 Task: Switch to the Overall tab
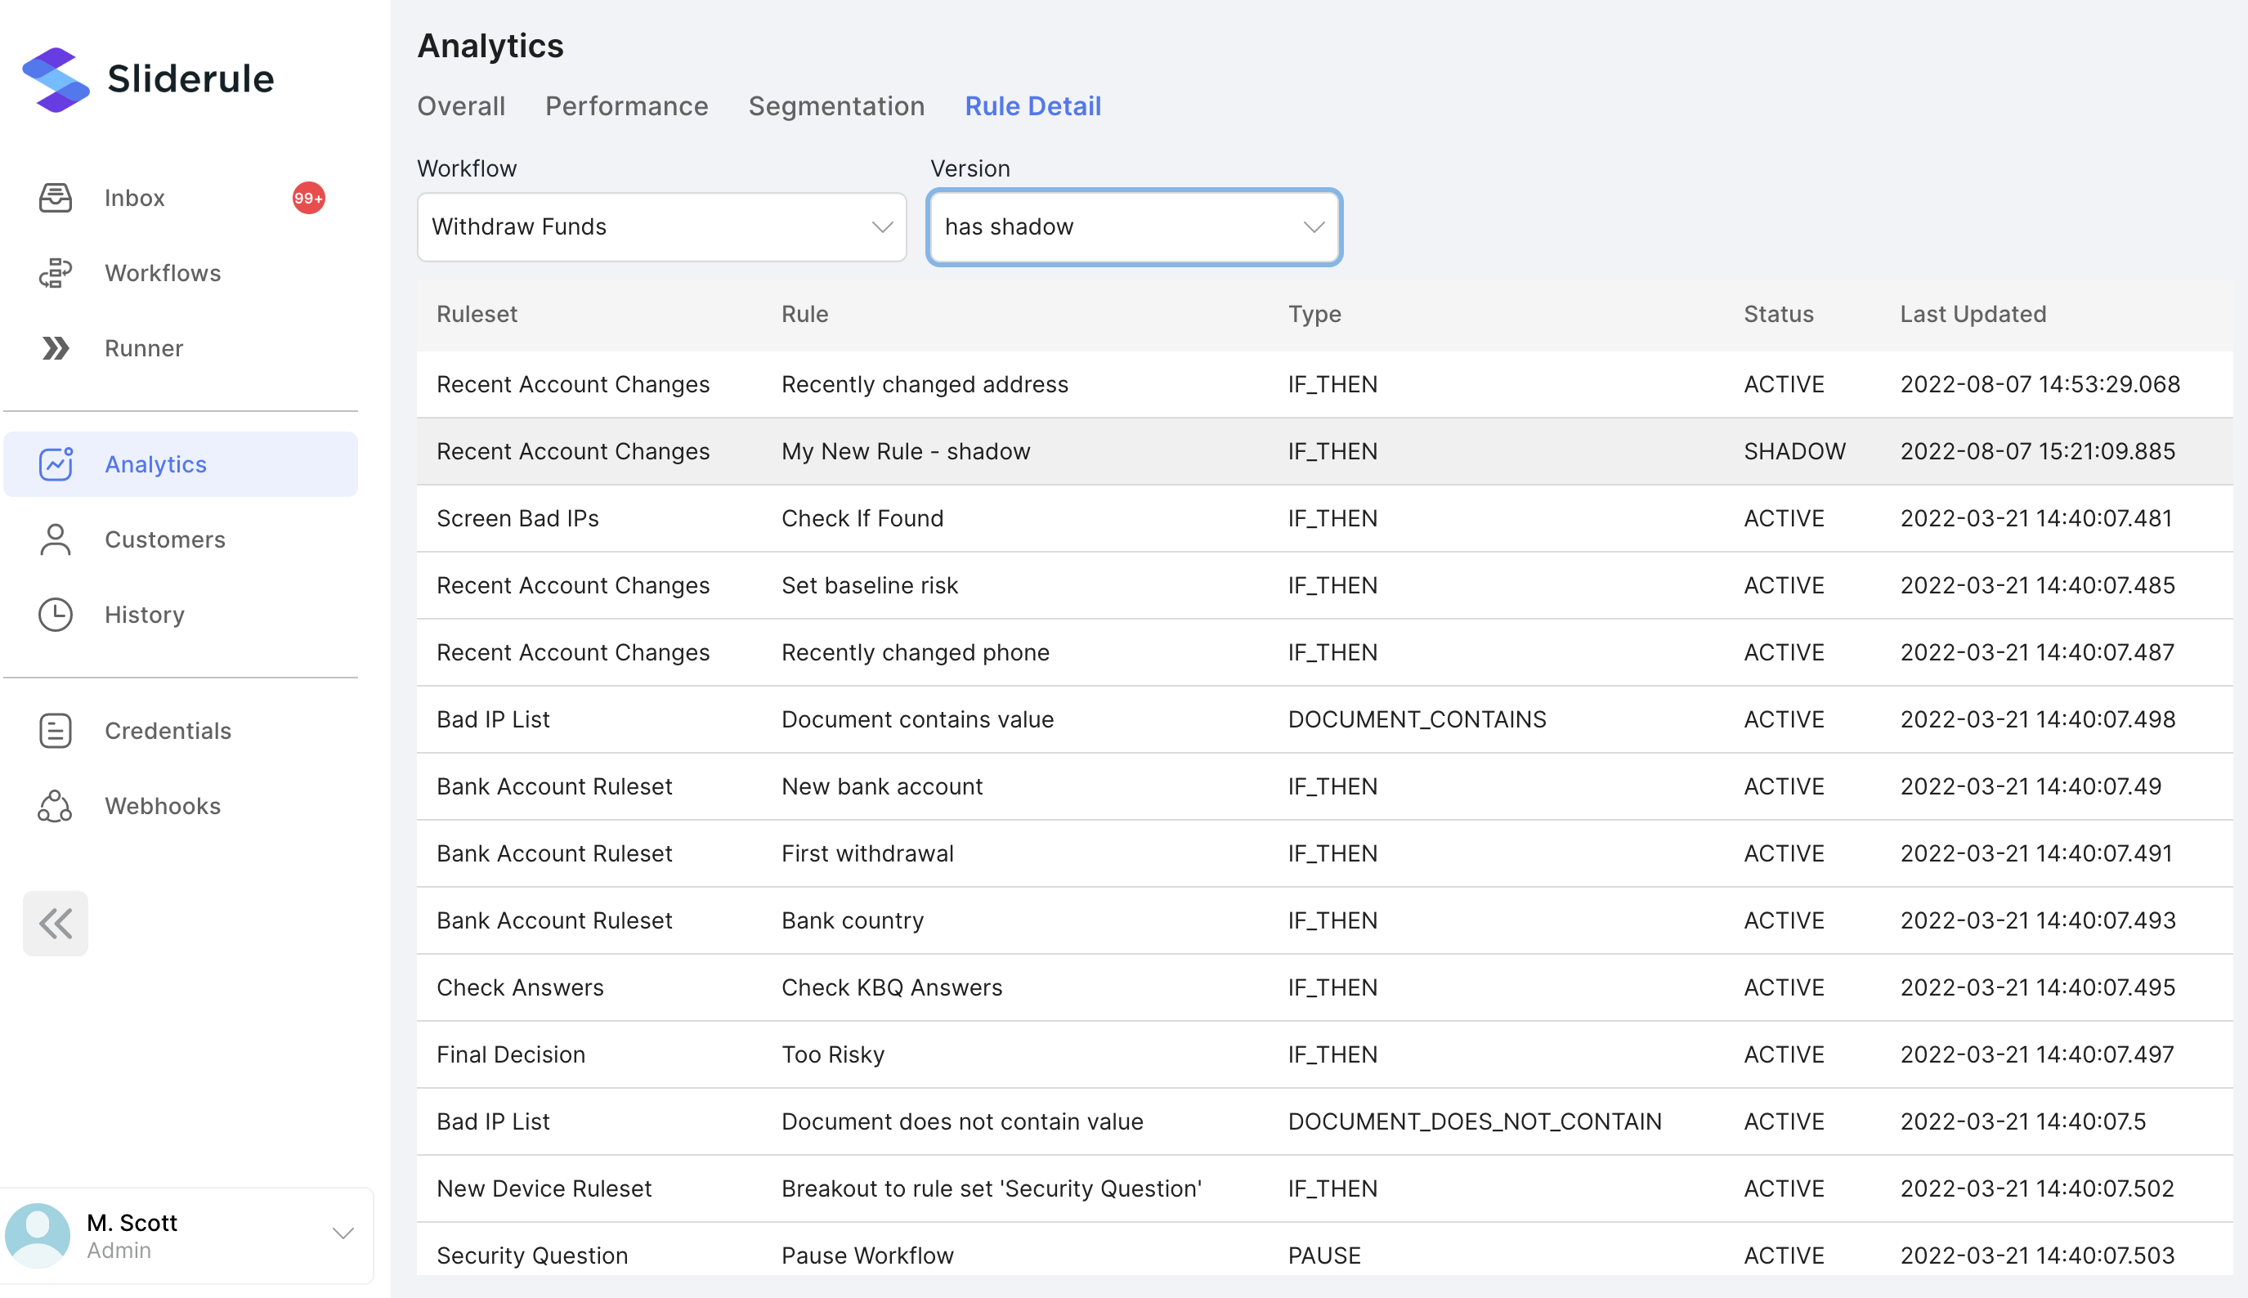(x=461, y=106)
